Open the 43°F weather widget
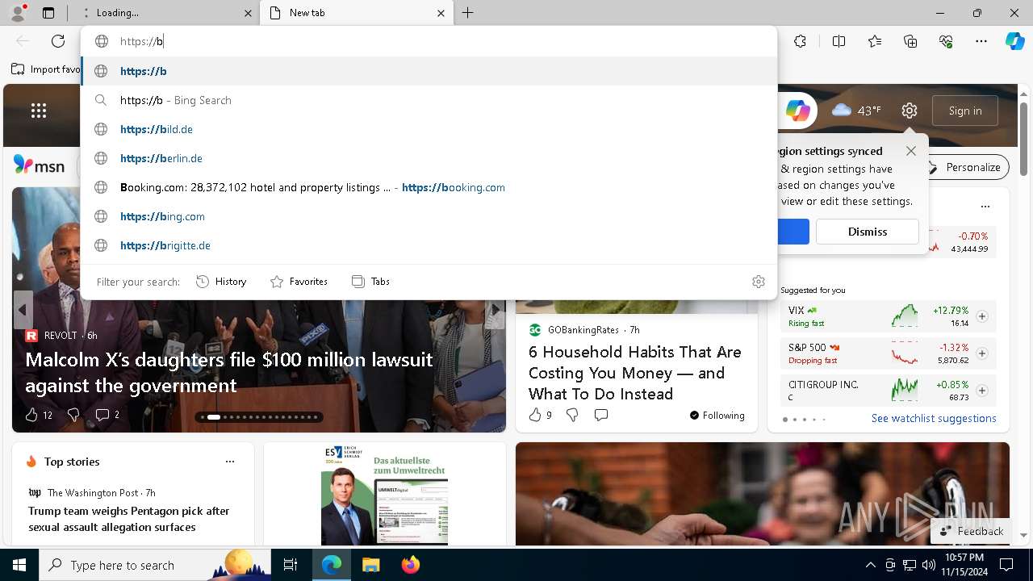 point(856,111)
